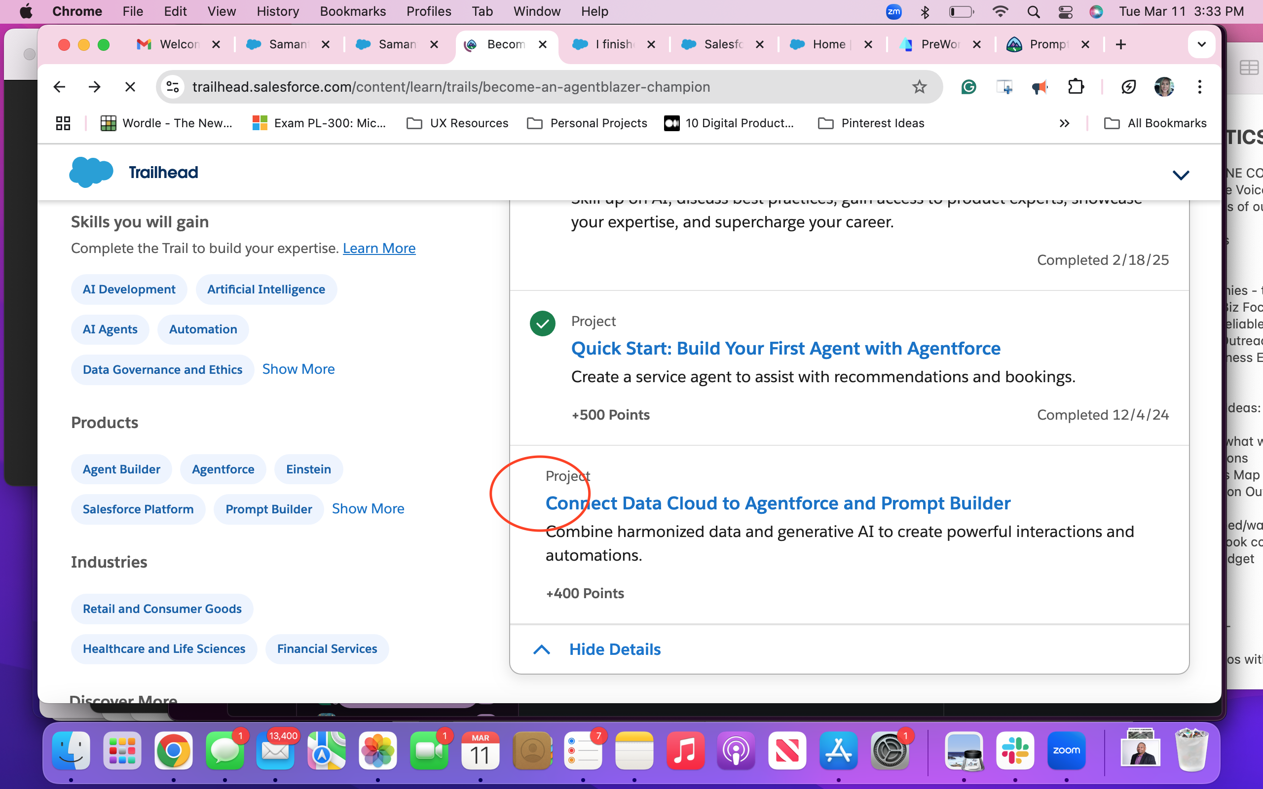The width and height of the screenshot is (1263, 789).
Task: Expand hidden bookmarks double-chevron
Action: [1064, 123]
